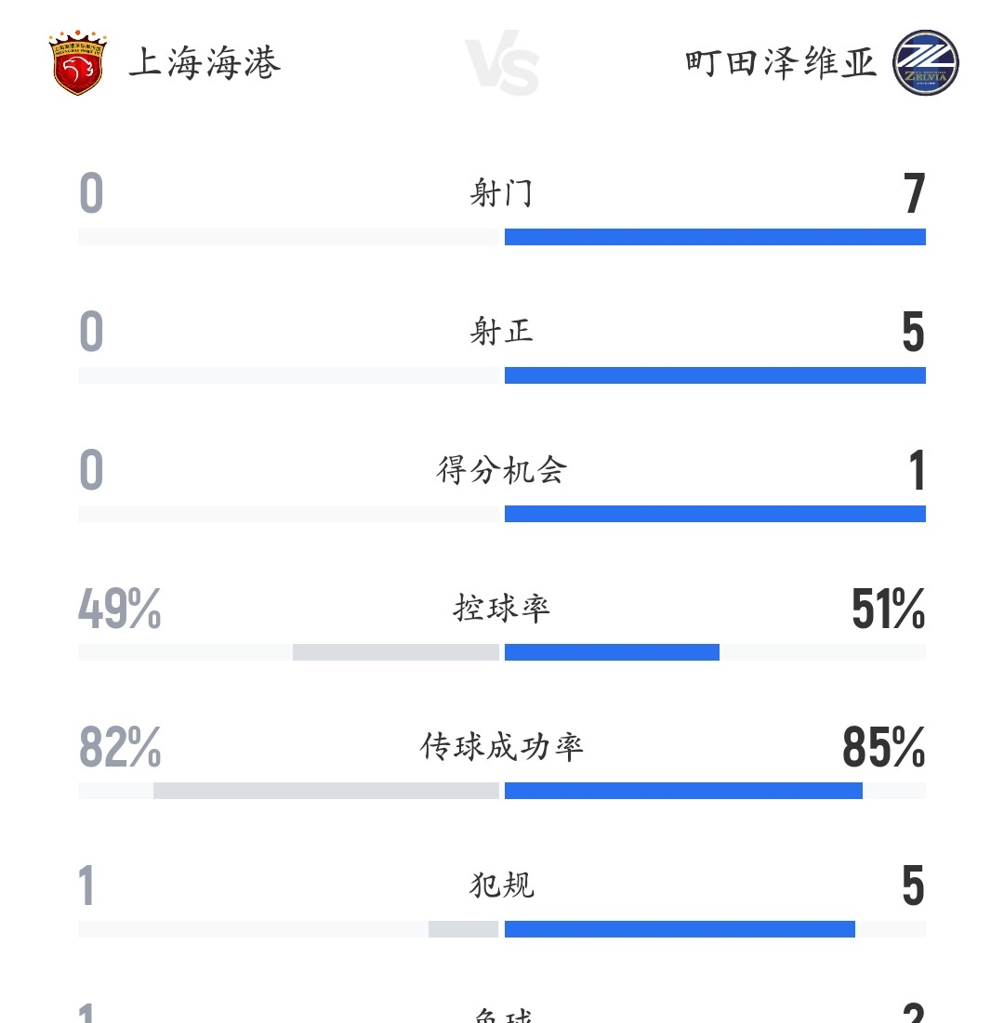Click the blue possession bar under 控球率

click(x=612, y=652)
